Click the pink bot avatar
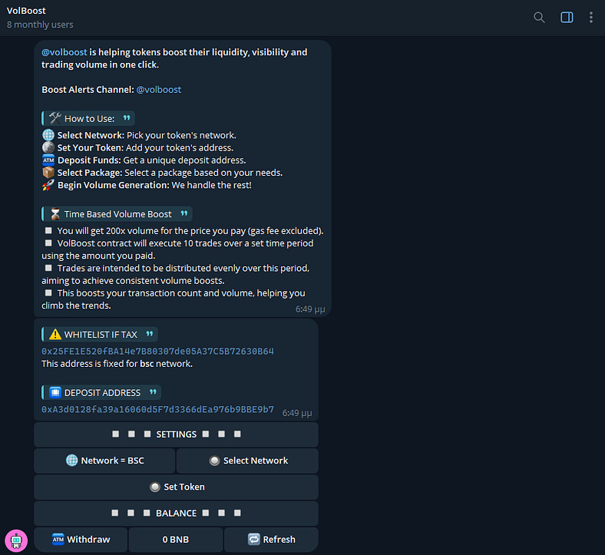605x555 pixels. pyautogui.click(x=16, y=540)
